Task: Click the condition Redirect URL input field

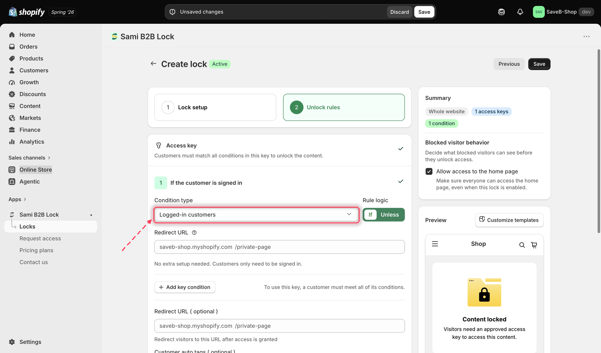Action: point(279,247)
